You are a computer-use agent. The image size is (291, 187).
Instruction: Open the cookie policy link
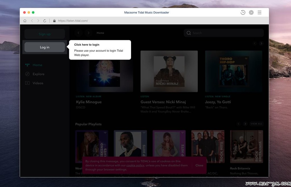pos(135,165)
